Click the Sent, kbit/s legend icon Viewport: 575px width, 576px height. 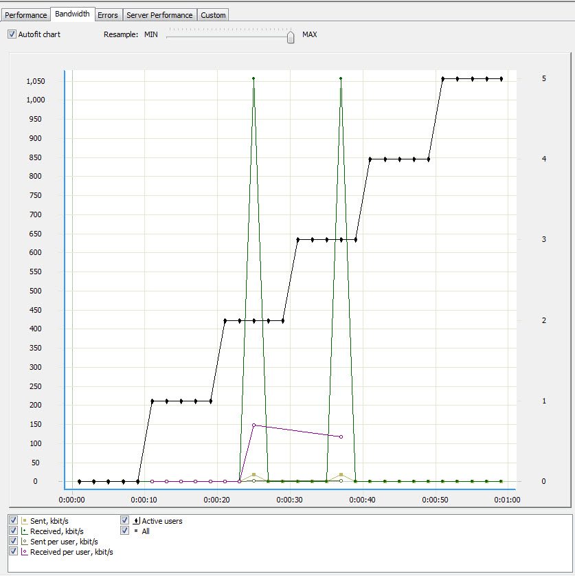coord(25,520)
